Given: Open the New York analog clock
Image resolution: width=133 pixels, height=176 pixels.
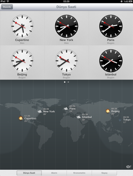Looking at the screenshot, I should tap(66, 26).
